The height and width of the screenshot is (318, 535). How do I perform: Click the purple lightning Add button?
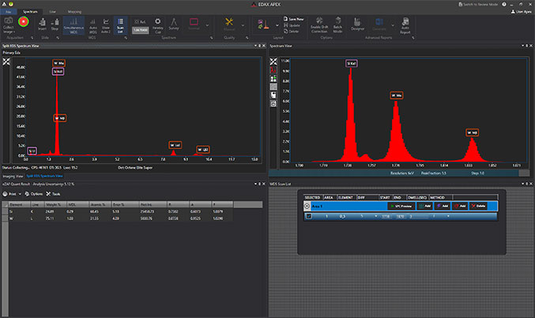(x=443, y=206)
